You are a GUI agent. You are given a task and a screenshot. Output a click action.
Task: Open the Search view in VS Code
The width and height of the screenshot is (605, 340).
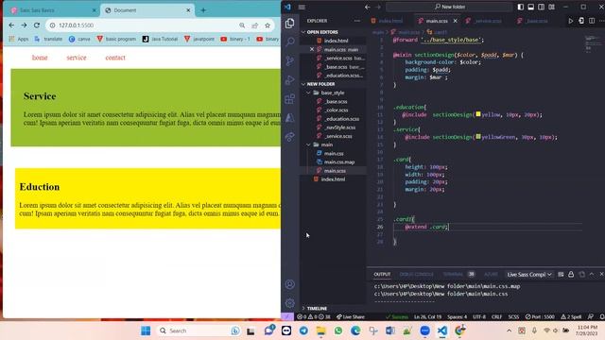pyautogui.click(x=290, y=42)
